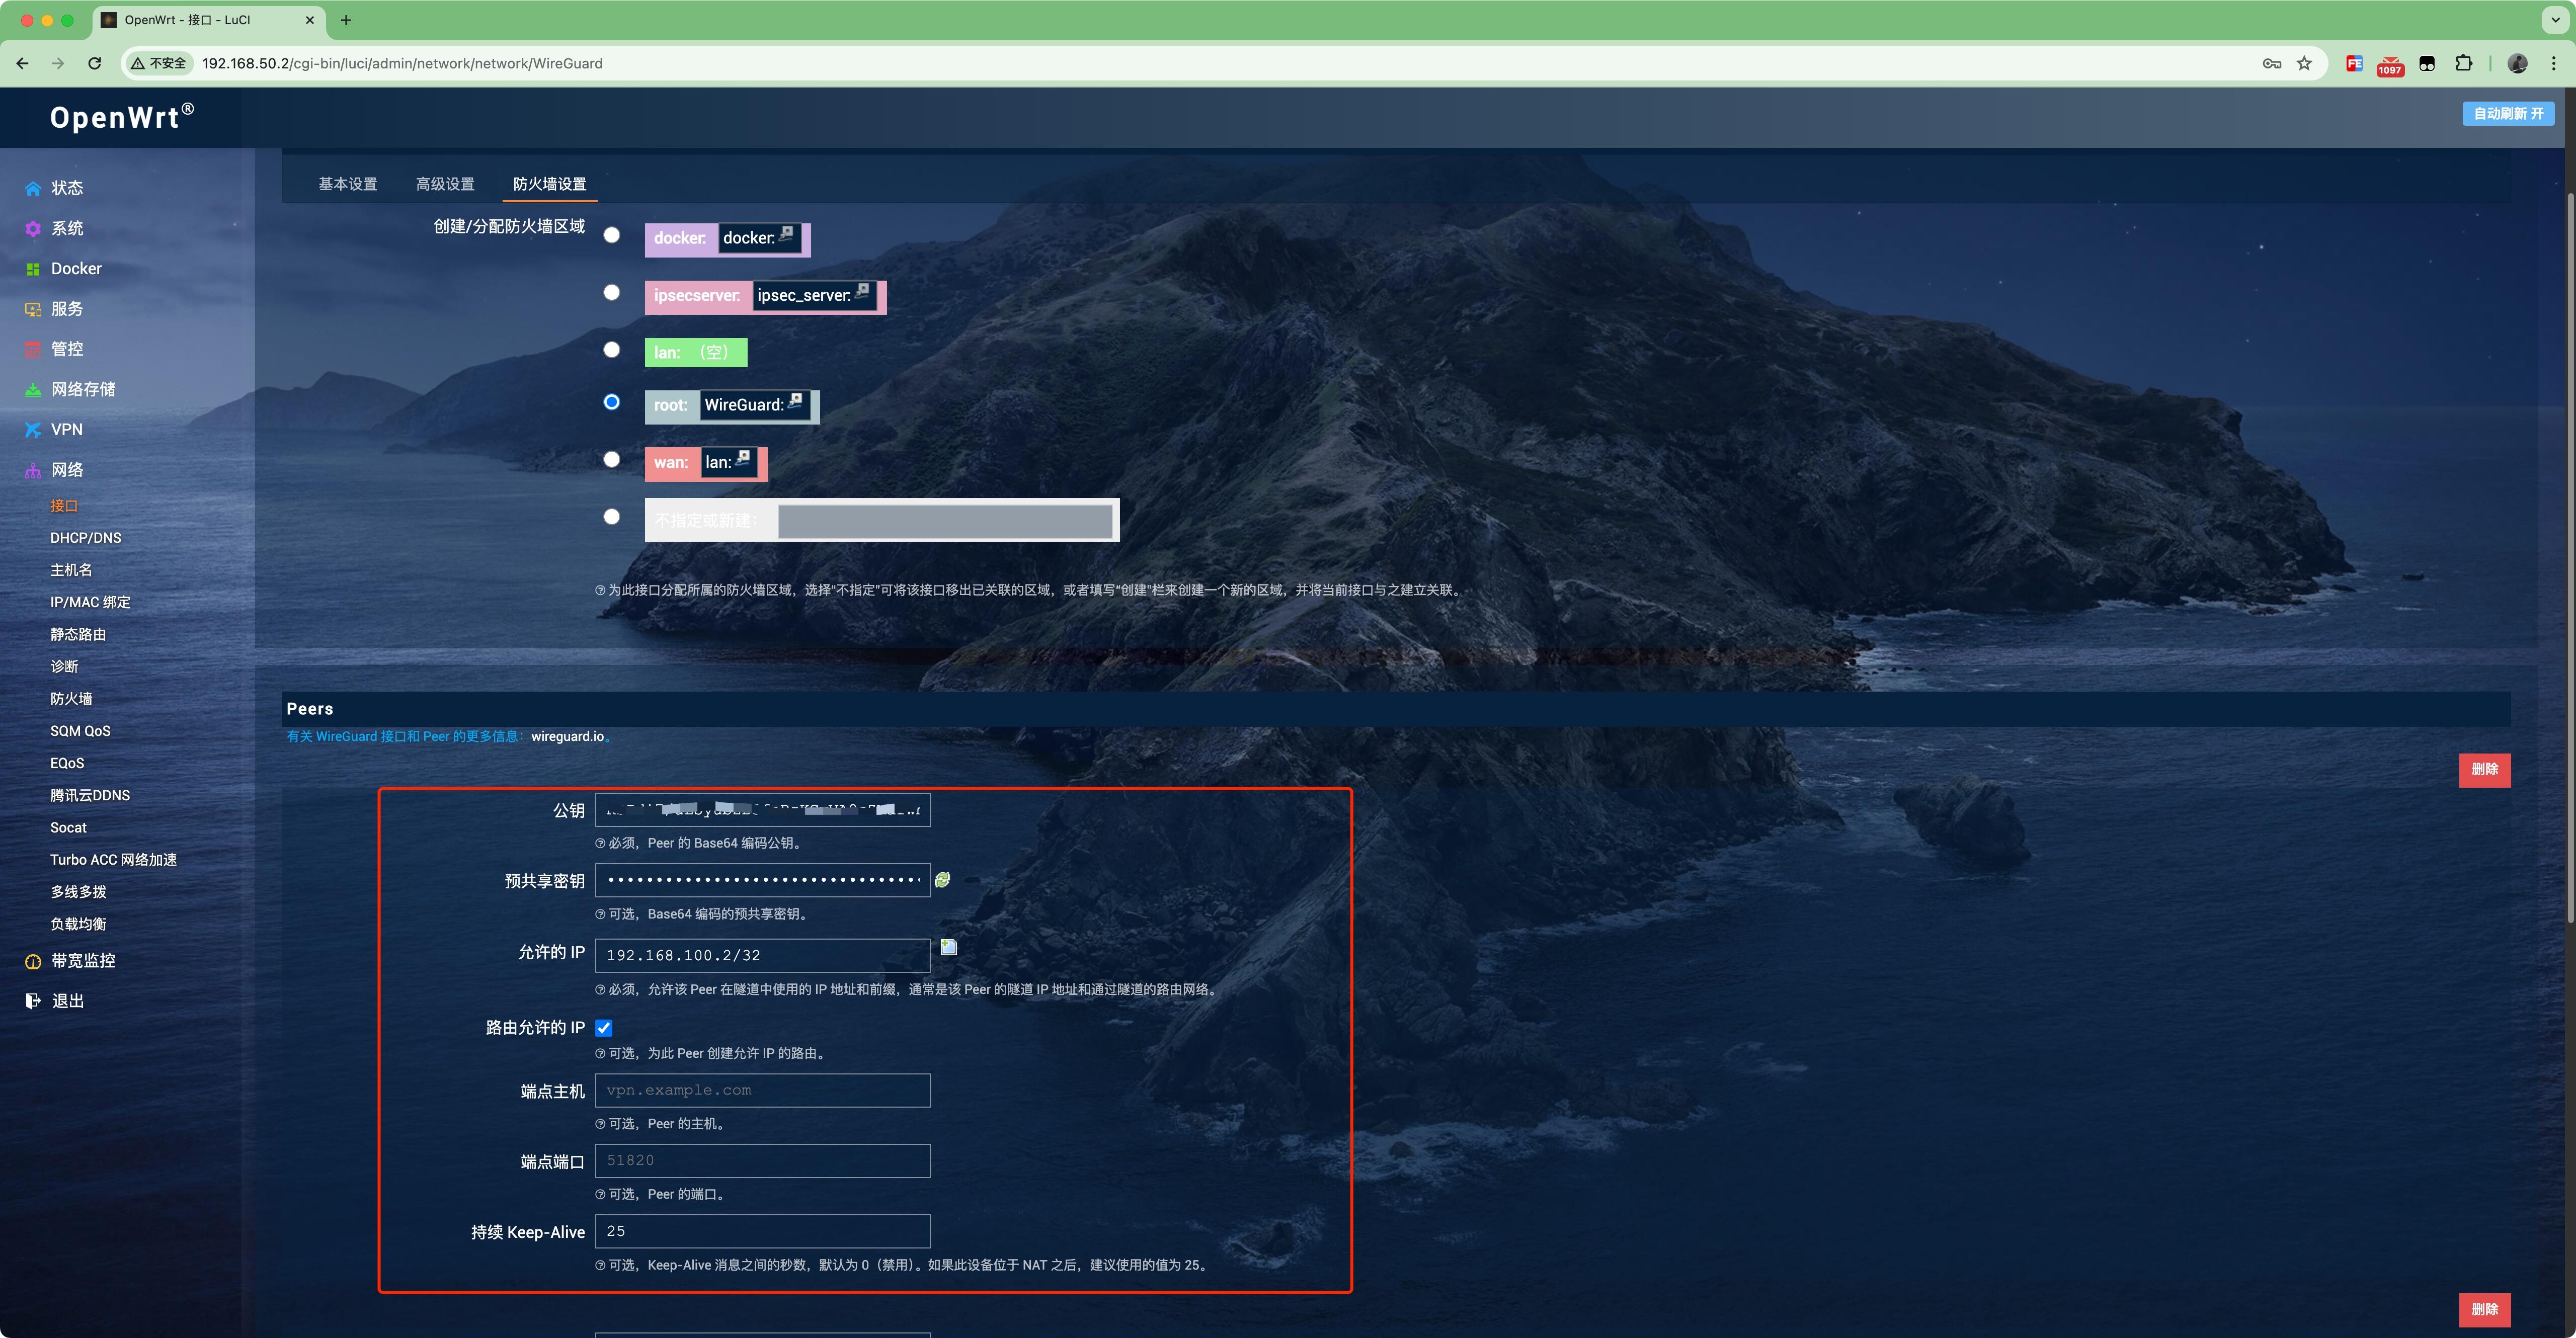Click the 服务 sidebar icon

point(33,309)
